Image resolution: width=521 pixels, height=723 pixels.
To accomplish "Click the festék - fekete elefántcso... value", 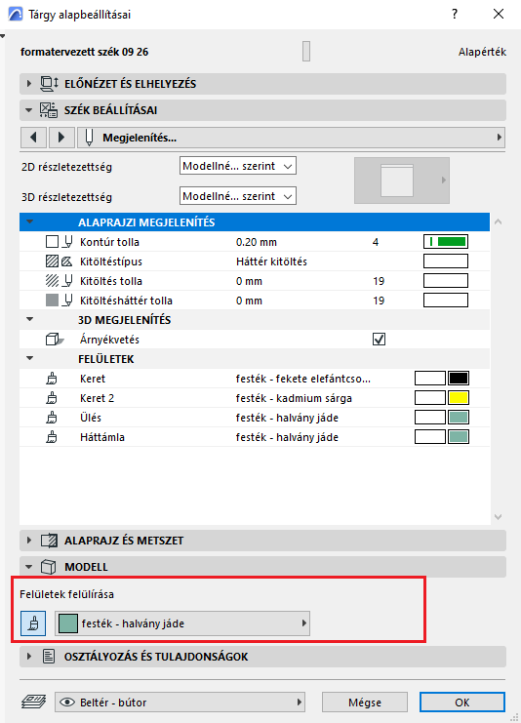I will point(302,379).
